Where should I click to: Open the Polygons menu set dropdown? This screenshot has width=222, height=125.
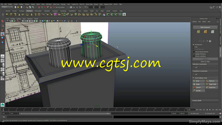tap(7, 7)
